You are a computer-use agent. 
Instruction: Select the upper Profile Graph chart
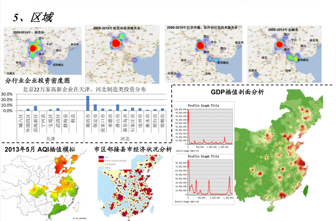click(x=203, y=125)
